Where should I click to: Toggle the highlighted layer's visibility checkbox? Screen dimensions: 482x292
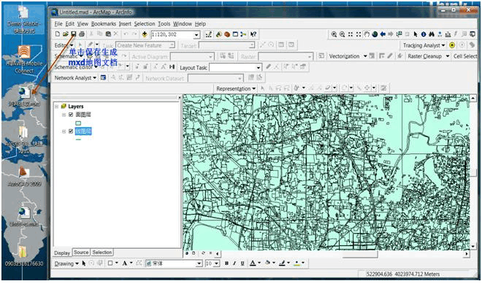tap(71, 131)
